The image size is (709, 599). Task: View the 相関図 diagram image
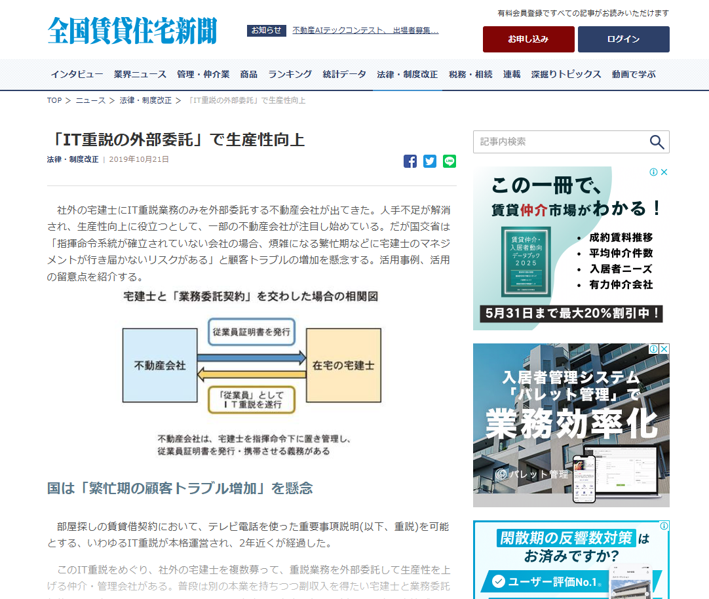click(252, 372)
